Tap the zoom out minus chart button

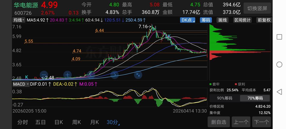pyautogui.click(x=44, y=75)
